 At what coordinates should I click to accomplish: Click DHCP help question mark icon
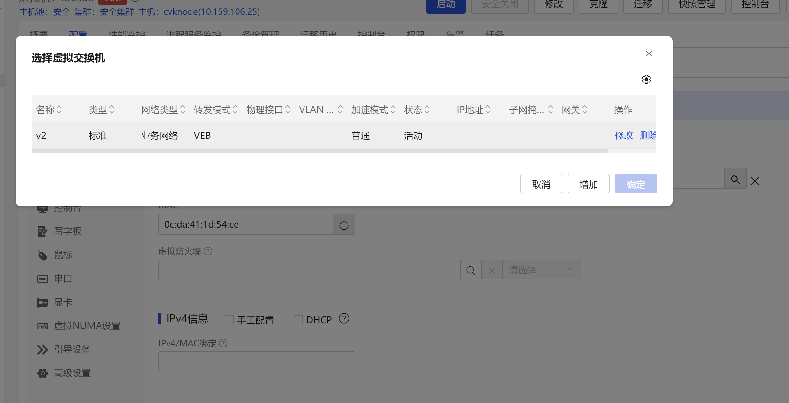pos(344,319)
